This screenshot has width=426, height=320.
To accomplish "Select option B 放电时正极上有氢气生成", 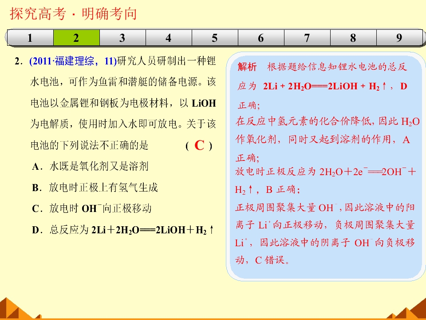I will tap(95, 187).
